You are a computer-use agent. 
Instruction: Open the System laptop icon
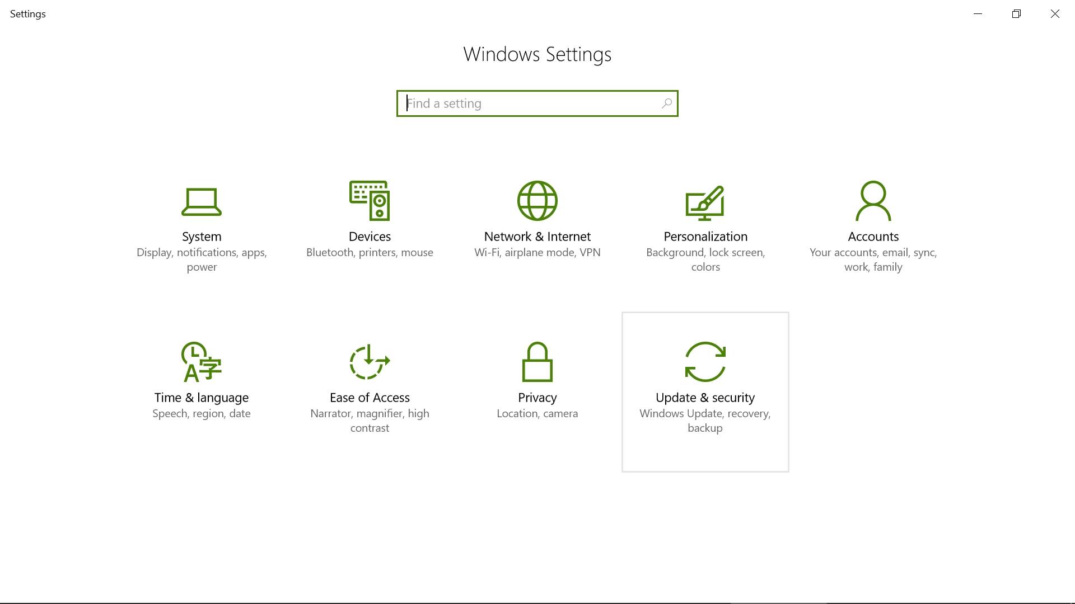point(202,201)
